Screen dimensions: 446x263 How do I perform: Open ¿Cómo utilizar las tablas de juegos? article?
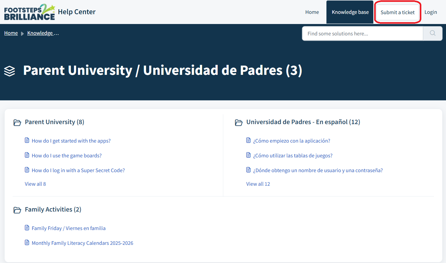(293, 156)
